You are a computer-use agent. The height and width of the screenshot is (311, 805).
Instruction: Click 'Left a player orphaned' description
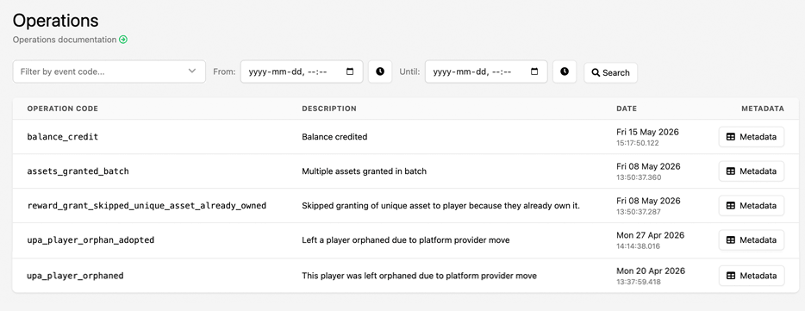point(406,240)
